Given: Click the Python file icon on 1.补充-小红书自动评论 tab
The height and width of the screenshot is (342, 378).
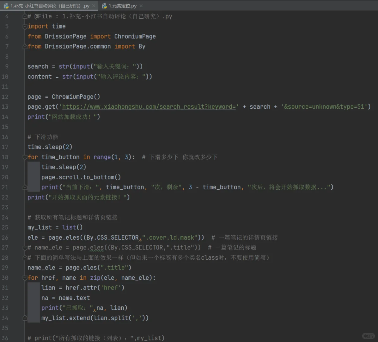Looking at the screenshot, I should [6, 6].
